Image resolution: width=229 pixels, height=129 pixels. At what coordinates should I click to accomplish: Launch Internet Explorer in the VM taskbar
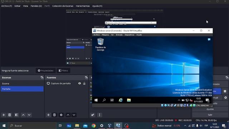pyautogui.click(x=121, y=100)
